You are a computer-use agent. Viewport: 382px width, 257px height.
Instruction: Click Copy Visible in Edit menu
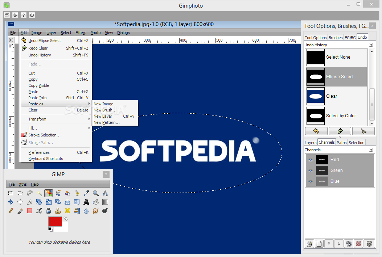click(x=56, y=85)
